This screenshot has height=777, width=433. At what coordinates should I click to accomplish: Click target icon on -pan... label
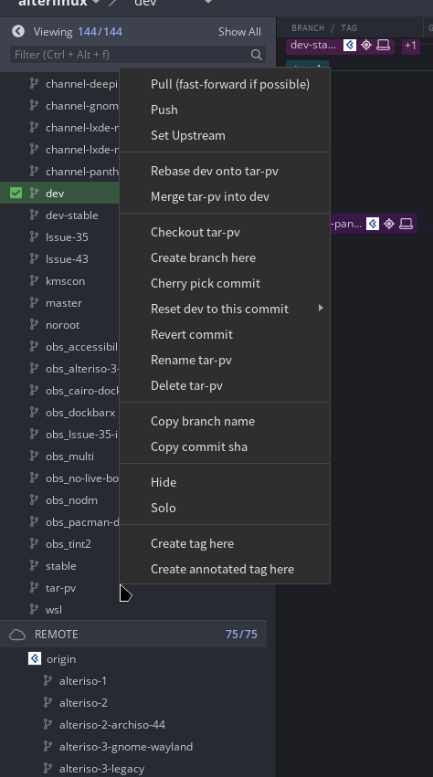[x=389, y=224]
